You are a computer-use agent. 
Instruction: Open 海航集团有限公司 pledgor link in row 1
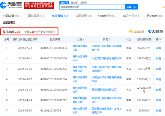tap(80, 48)
